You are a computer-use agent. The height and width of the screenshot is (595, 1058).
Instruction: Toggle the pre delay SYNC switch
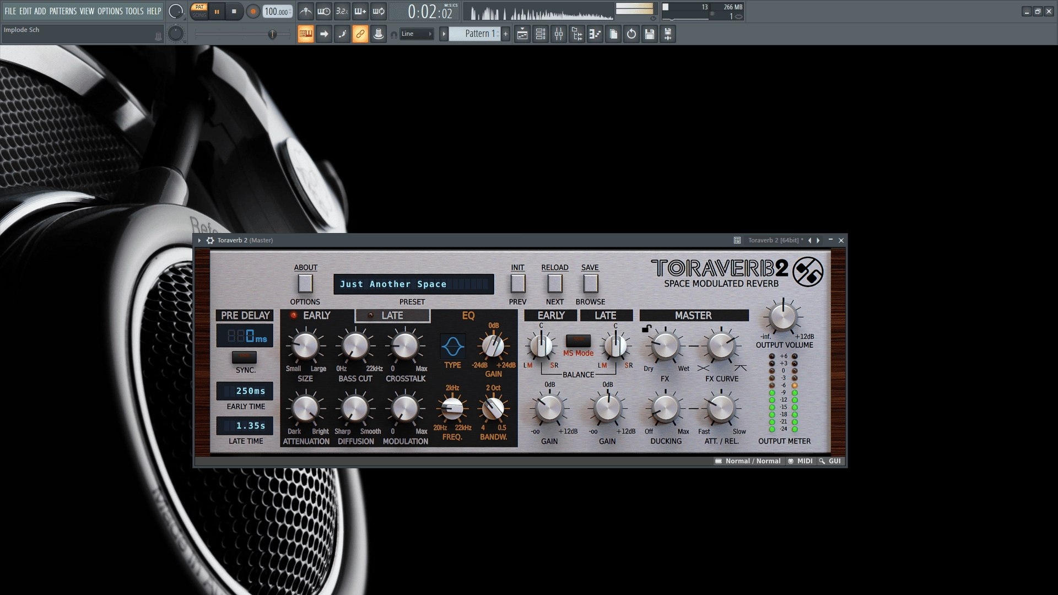coord(244,357)
